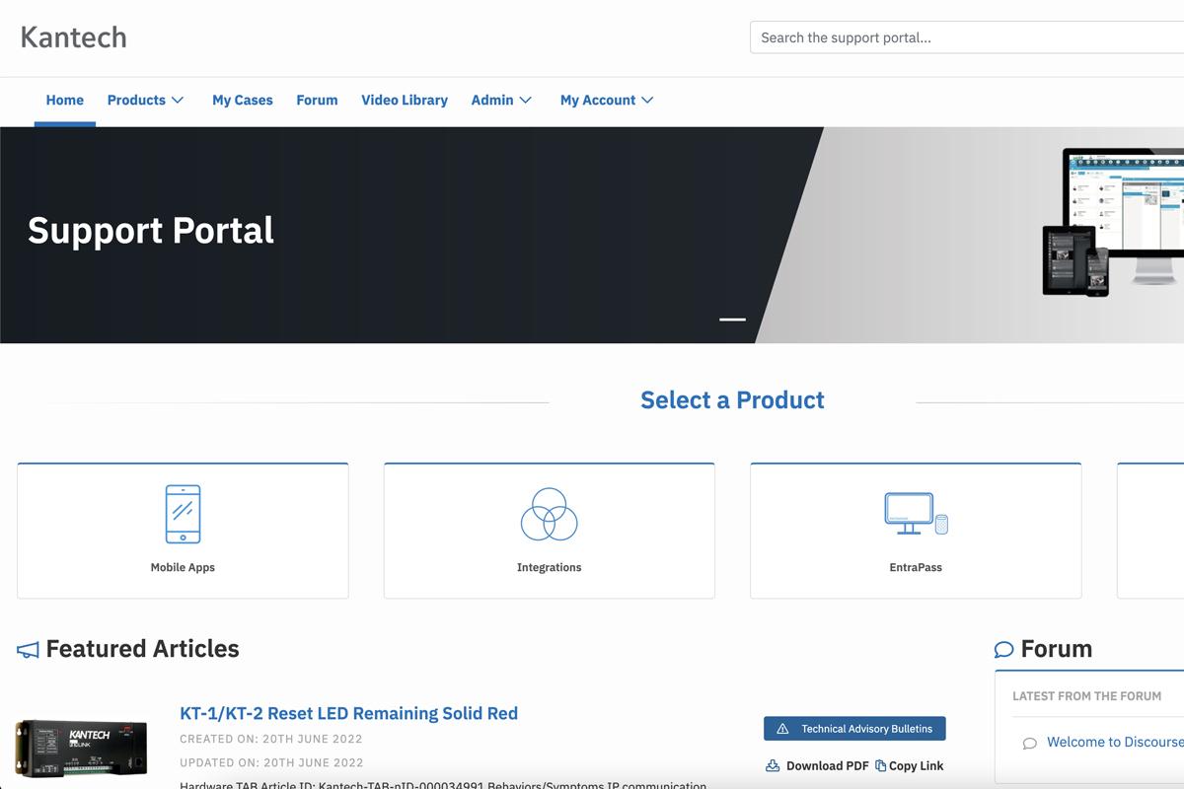The width and height of the screenshot is (1184, 789).
Task: Click the Featured Articles megaphone icon
Action: pos(28,650)
